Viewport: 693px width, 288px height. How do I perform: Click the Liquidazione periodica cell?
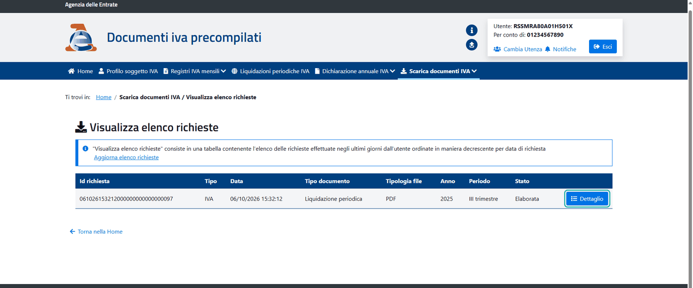tap(334, 199)
